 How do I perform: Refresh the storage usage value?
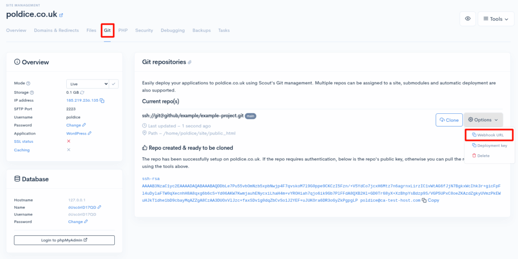pyautogui.click(x=82, y=93)
